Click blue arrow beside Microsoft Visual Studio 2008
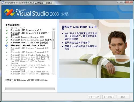The image size is (134, 102). point(7,46)
